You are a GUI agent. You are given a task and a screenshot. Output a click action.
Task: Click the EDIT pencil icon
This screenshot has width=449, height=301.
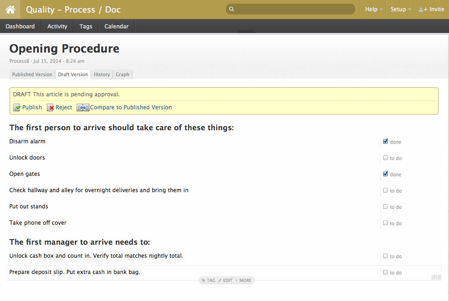click(x=220, y=281)
